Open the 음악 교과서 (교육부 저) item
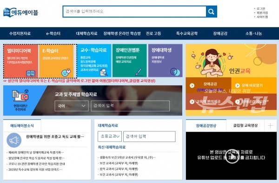The height and width of the screenshot is (183, 279). 119,169
